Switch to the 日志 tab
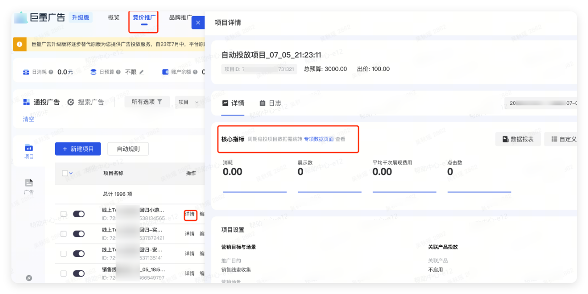 click(270, 103)
